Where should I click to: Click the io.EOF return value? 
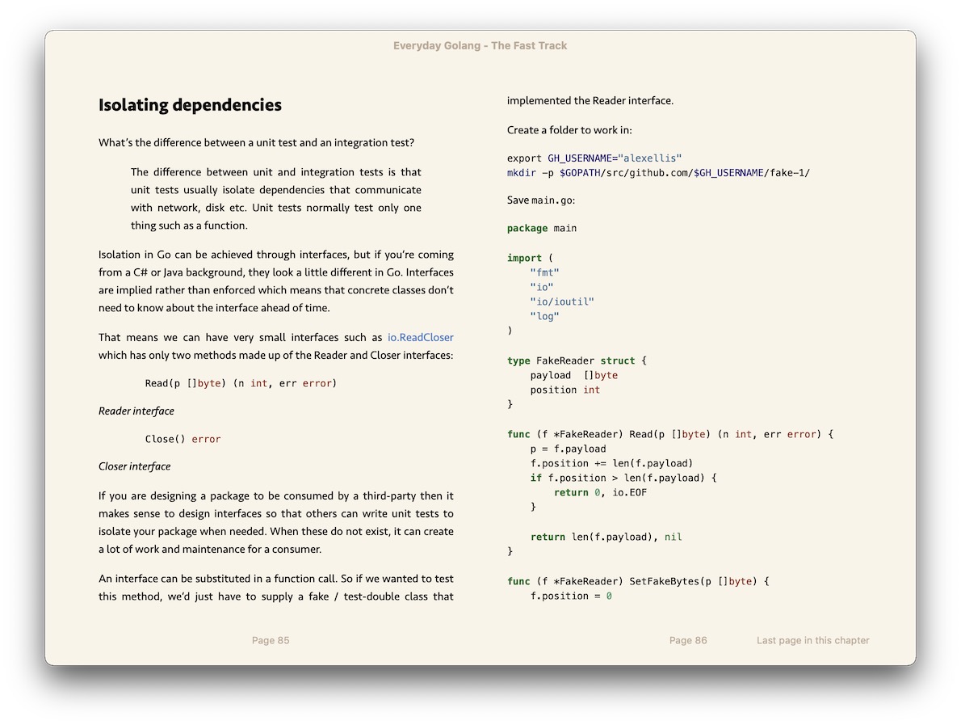pyautogui.click(x=631, y=491)
